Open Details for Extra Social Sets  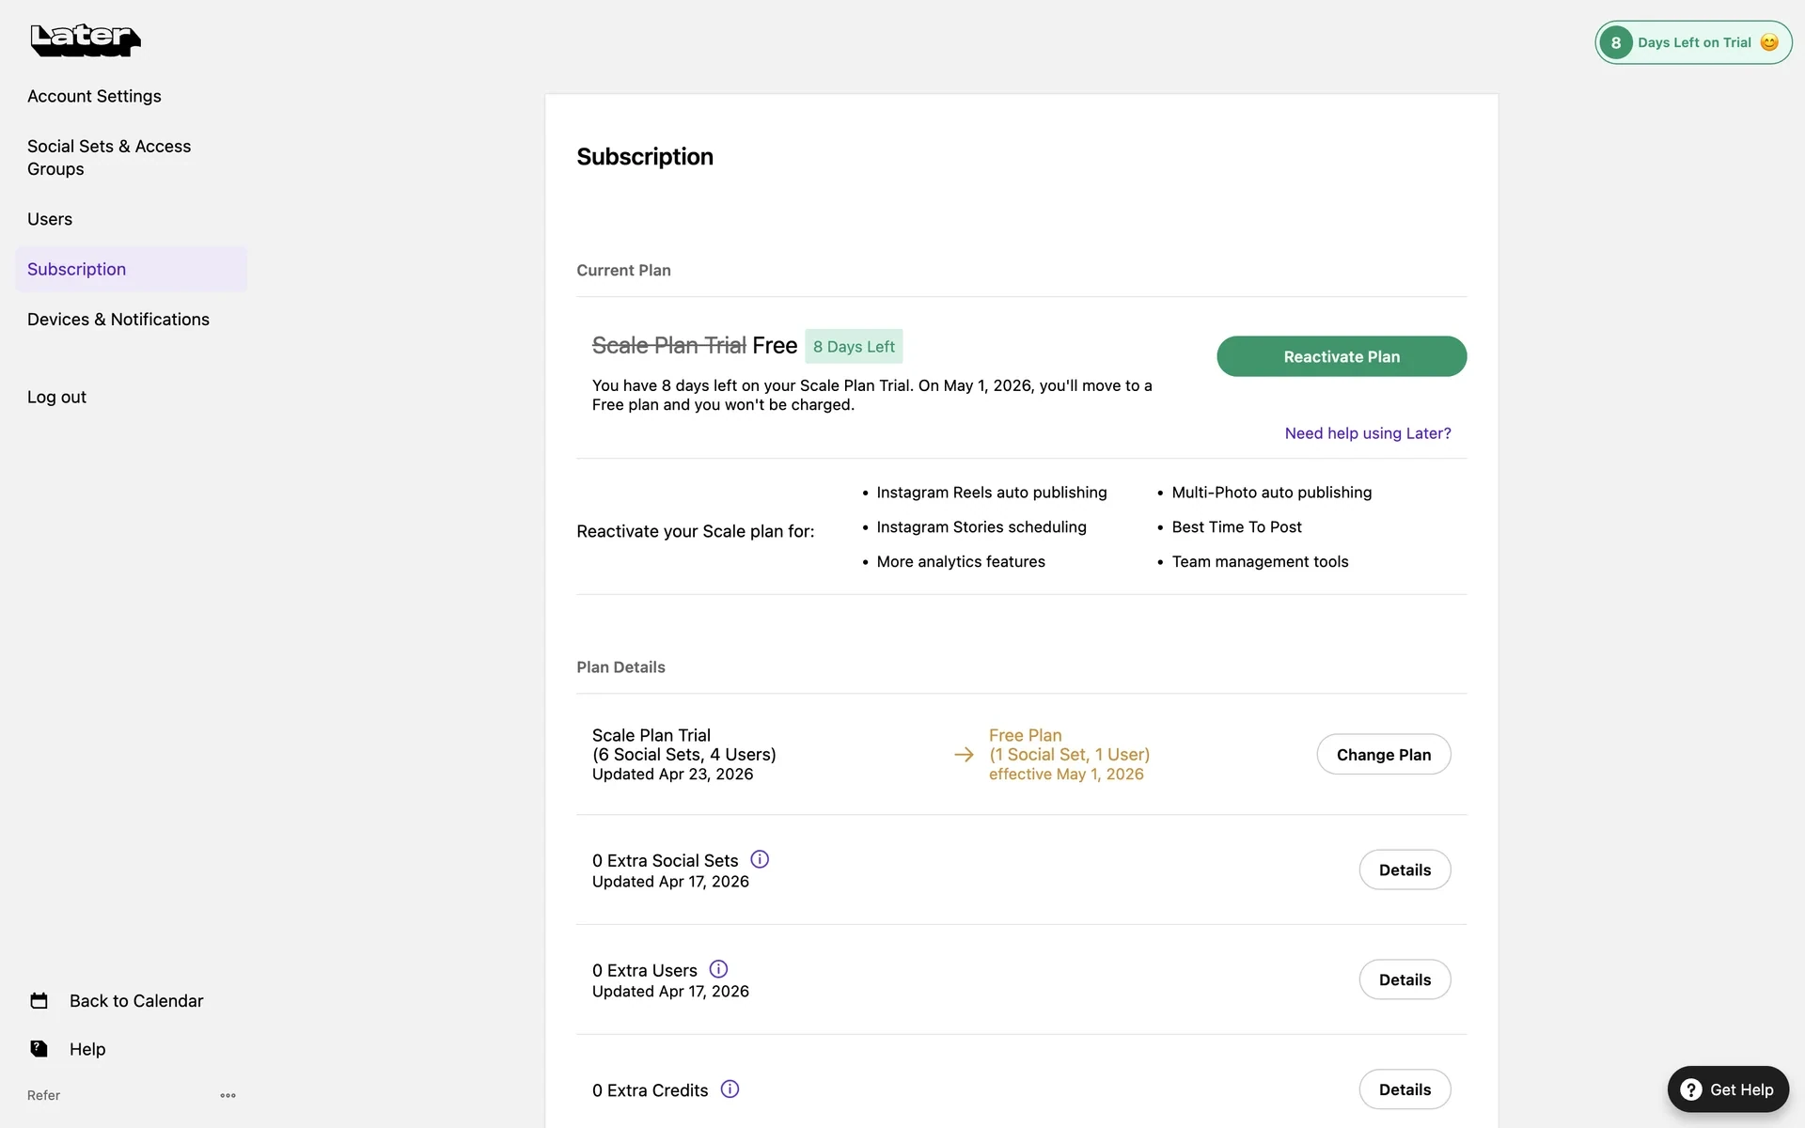point(1405,869)
